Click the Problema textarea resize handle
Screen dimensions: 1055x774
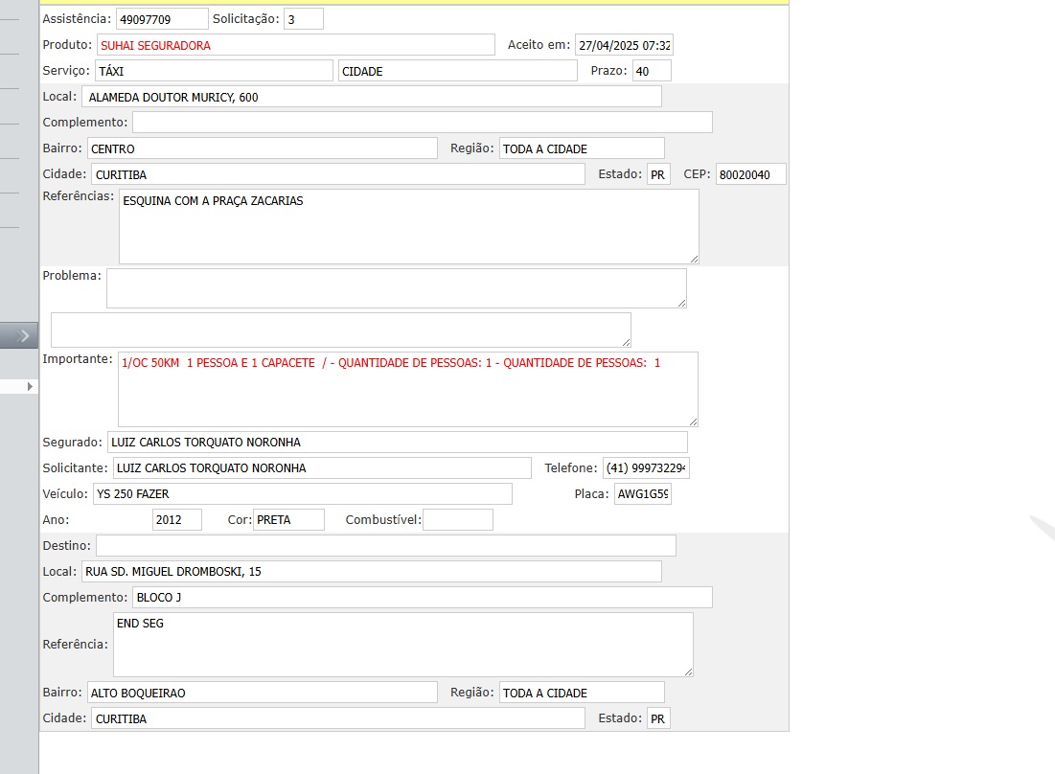pyautogui.click(x=681, y=304)
